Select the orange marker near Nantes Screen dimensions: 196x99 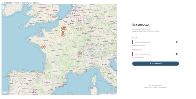pyautogui.click(x=43, y=47)
